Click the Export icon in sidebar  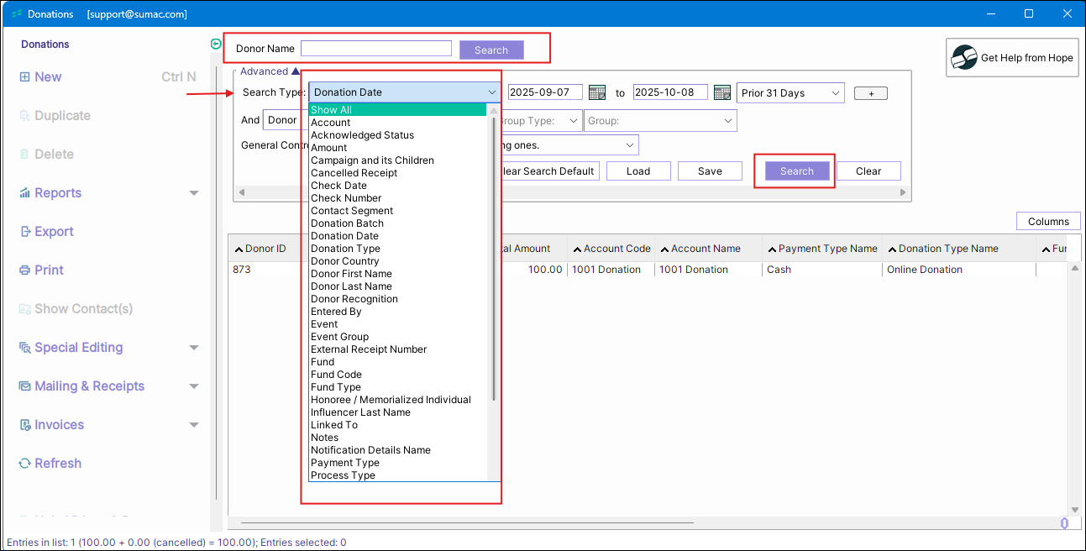coord(24,232)
